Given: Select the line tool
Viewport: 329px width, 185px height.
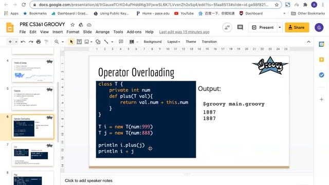Looking at the screenshot, I should pos(106,42).
